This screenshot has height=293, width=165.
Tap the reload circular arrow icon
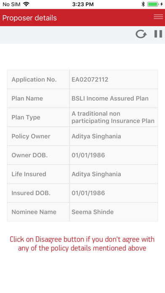tap(141, 34)
